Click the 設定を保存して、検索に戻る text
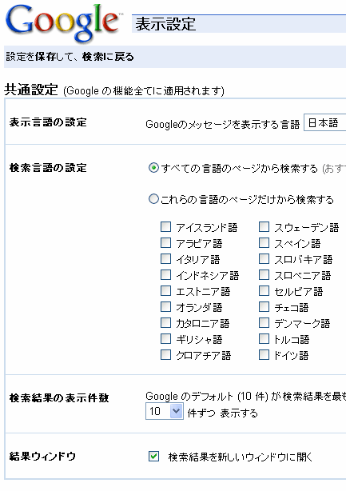The height and width of the screenshot is (491, 346). 70,57
